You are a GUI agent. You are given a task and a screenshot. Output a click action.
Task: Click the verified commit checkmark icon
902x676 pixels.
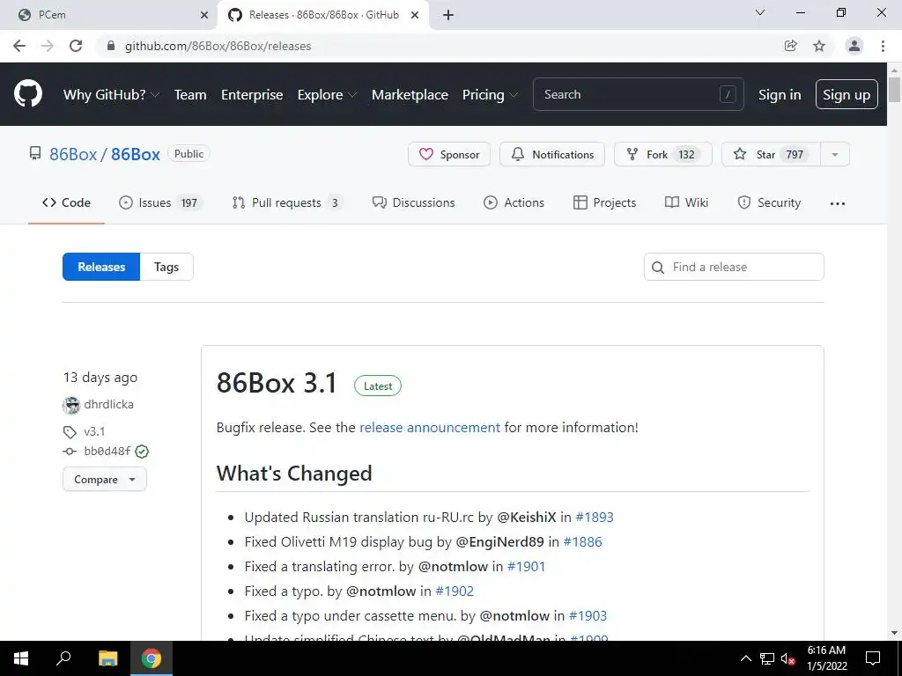coord(142,452)
